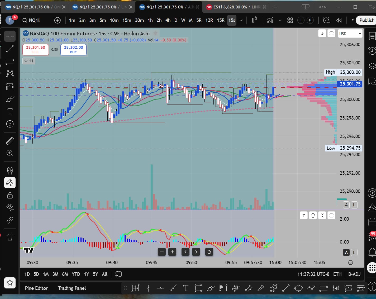Zoom out the chart with minus button

(162, 252)
